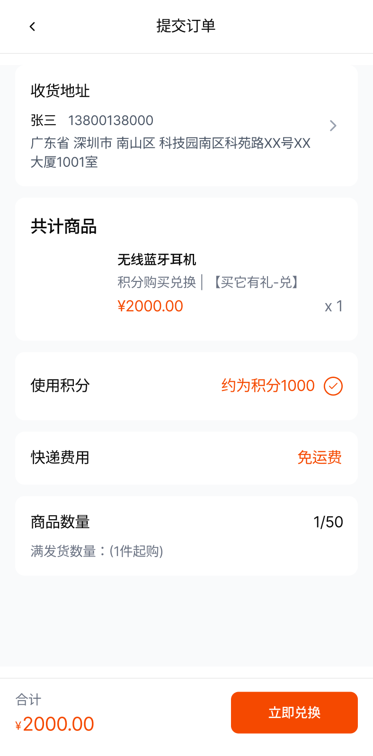Screen dimensions: 373x756
Task: Select the 1/50 product quantity value
Action: (x=328, y=522)
